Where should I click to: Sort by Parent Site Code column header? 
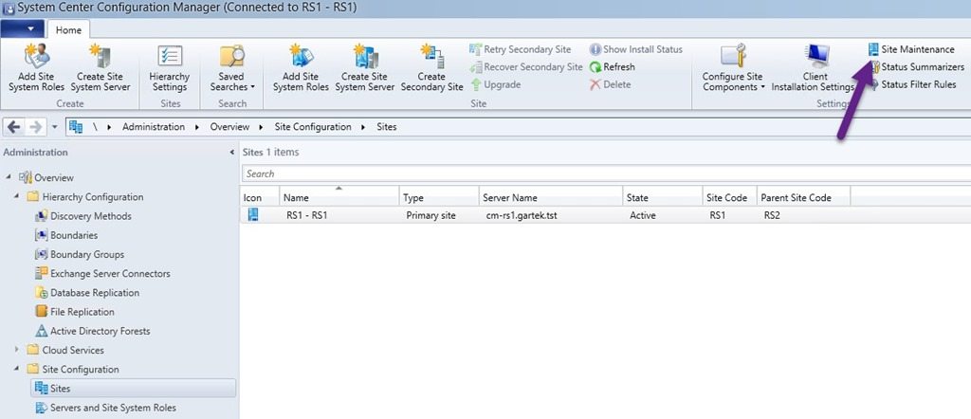pyautogui.click(x=803, y=197)
